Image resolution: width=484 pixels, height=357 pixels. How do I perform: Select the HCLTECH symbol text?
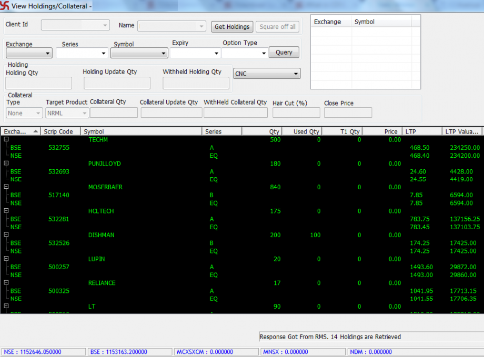(x=101, y=211)
